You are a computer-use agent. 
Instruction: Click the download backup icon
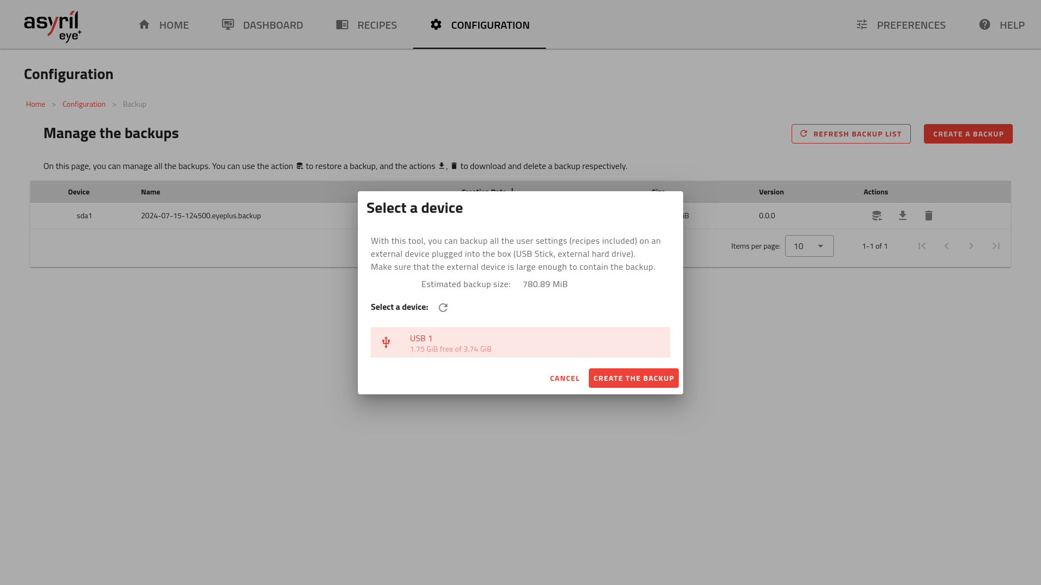[x=903, y=216]
